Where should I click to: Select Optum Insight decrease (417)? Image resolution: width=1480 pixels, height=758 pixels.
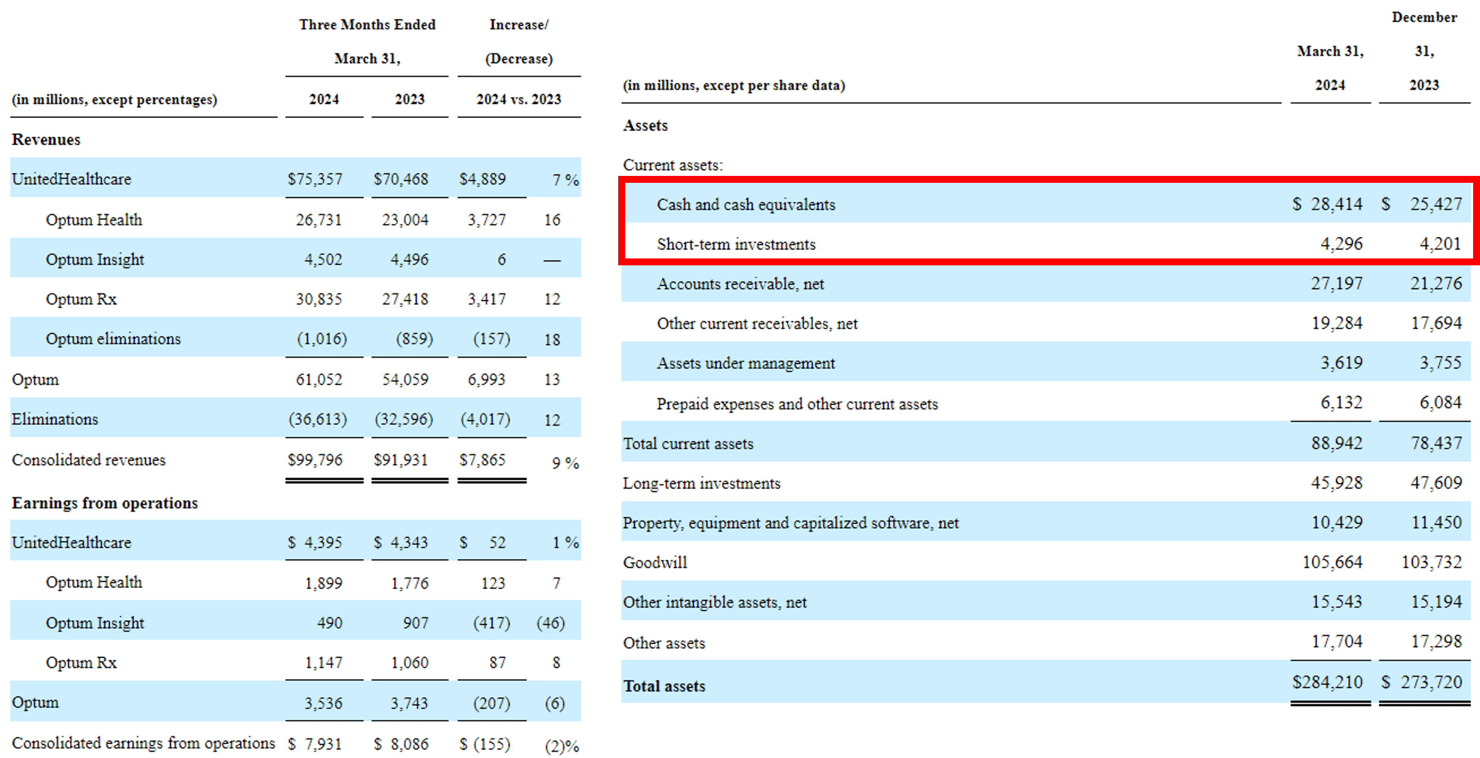(492, 623)
